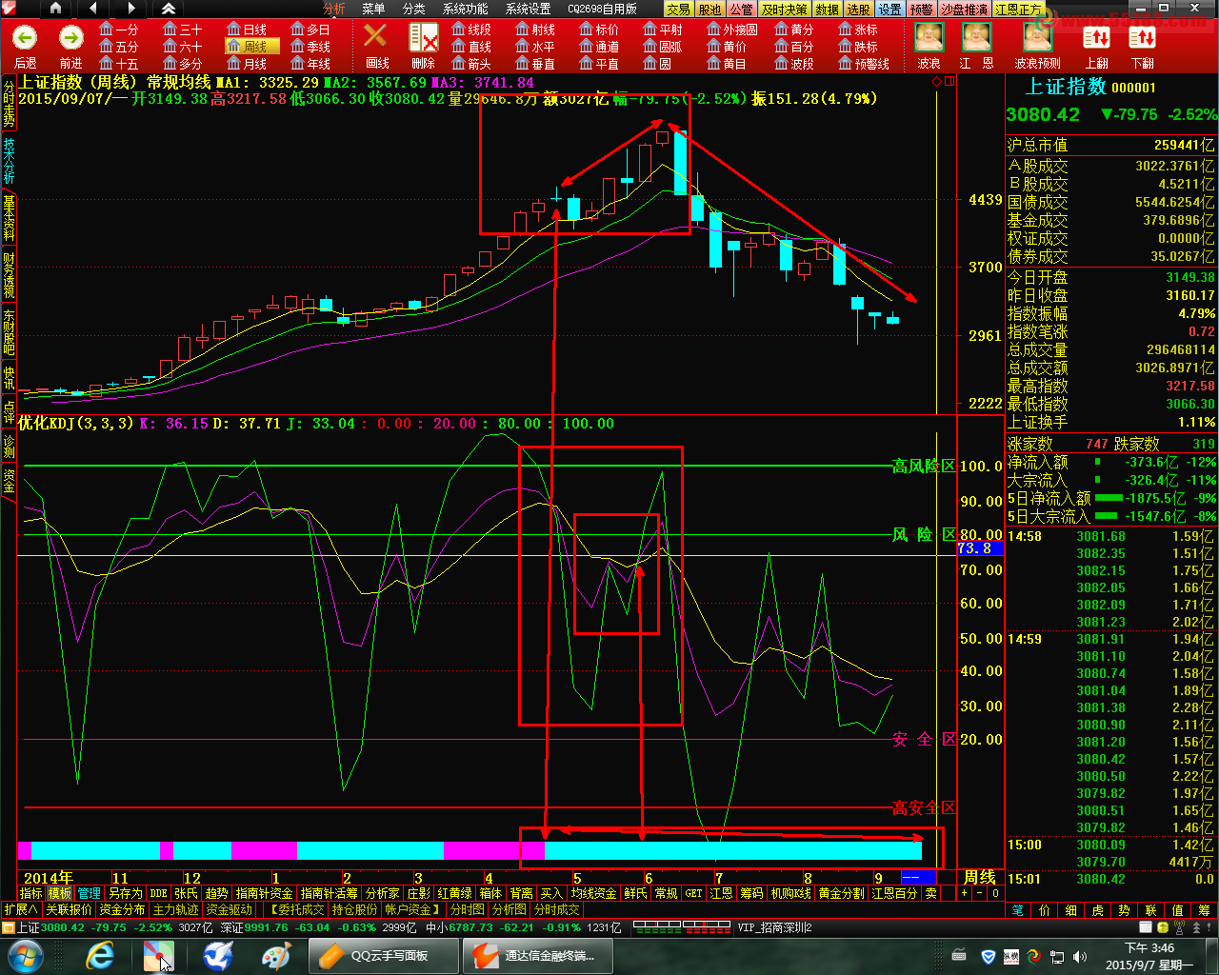The width and height of the screenshot is (1219, 975).
Task: Click 深证9991.76 in the status bar
Action: (x=253, y=927)
